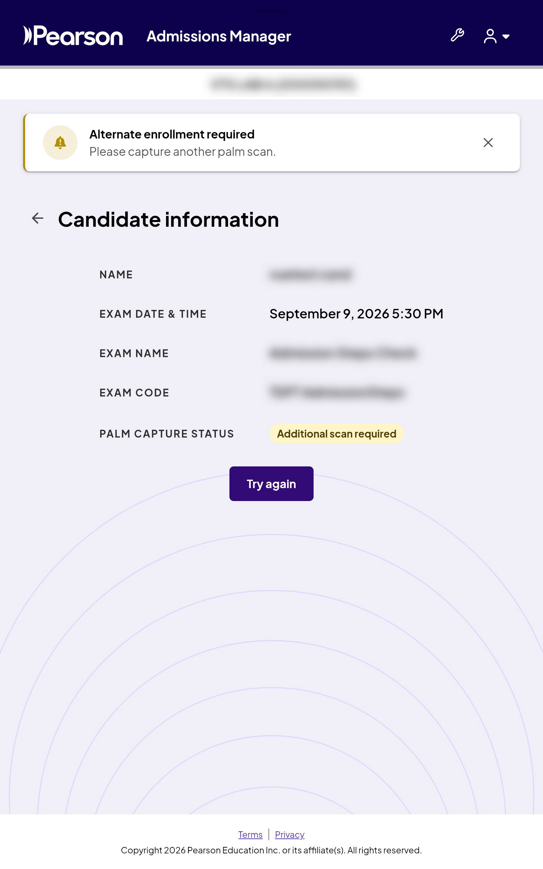
Task: Expand the account dropdown caret
Action: (506, 37)
